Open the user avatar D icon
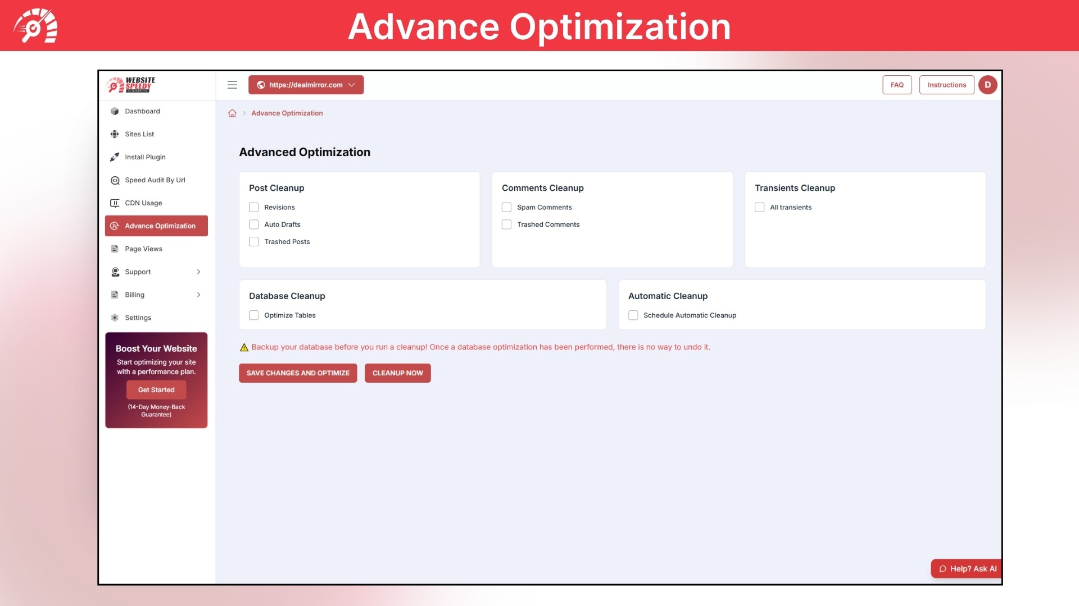1079x606 pixels. pos(987,85)
